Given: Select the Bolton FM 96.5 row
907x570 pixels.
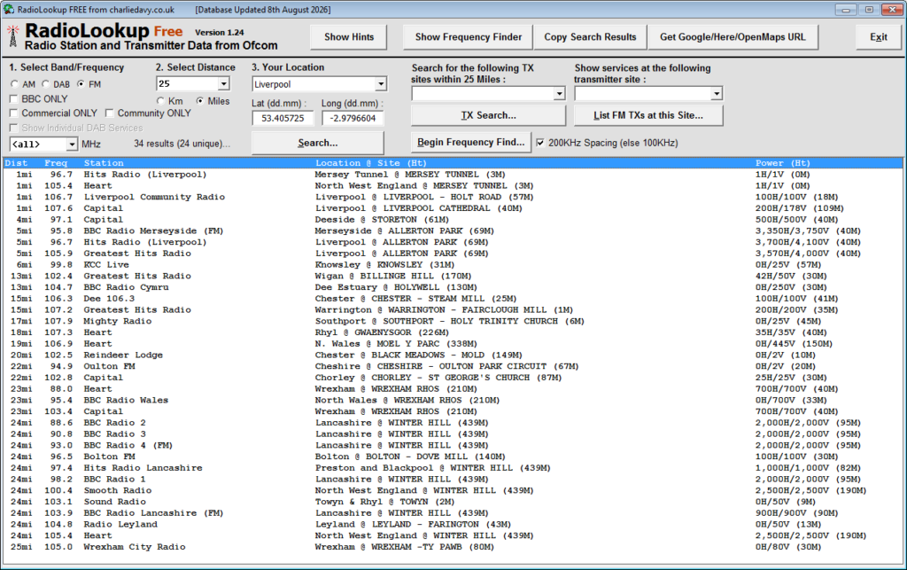Looking at the screenshot, I should point(453,457).
